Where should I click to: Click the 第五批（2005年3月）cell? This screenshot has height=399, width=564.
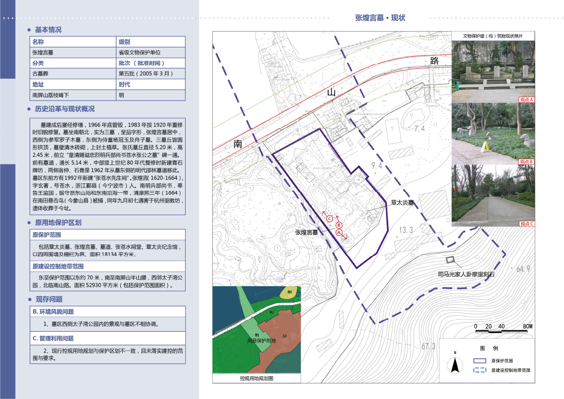point(151,74)
